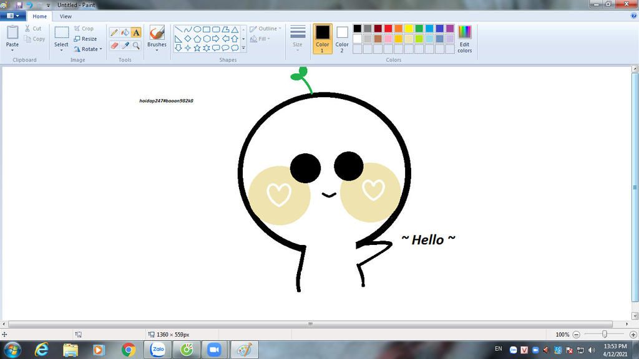Choose the Pentagon shape
The height and width of the screenshot is (359, 639).
197,39
